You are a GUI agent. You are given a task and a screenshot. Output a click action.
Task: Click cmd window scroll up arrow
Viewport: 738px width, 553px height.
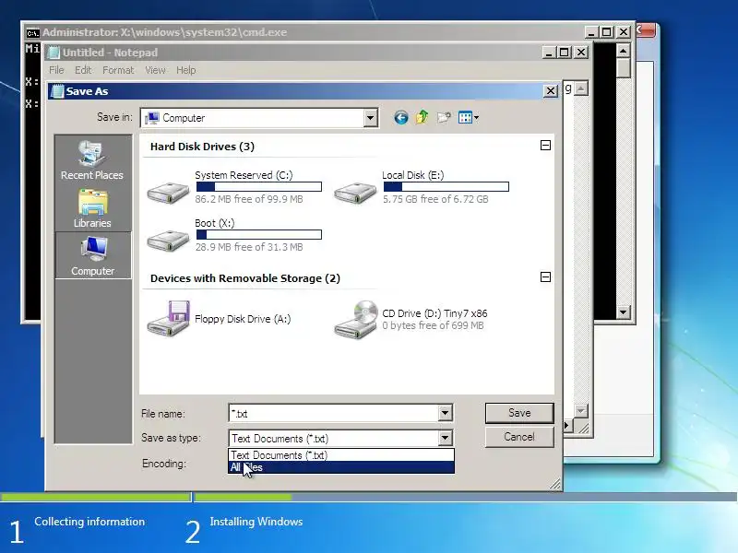point(624,50)
